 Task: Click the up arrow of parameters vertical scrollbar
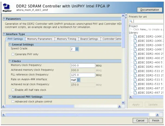pyautogui.click(x=123, y=16)
